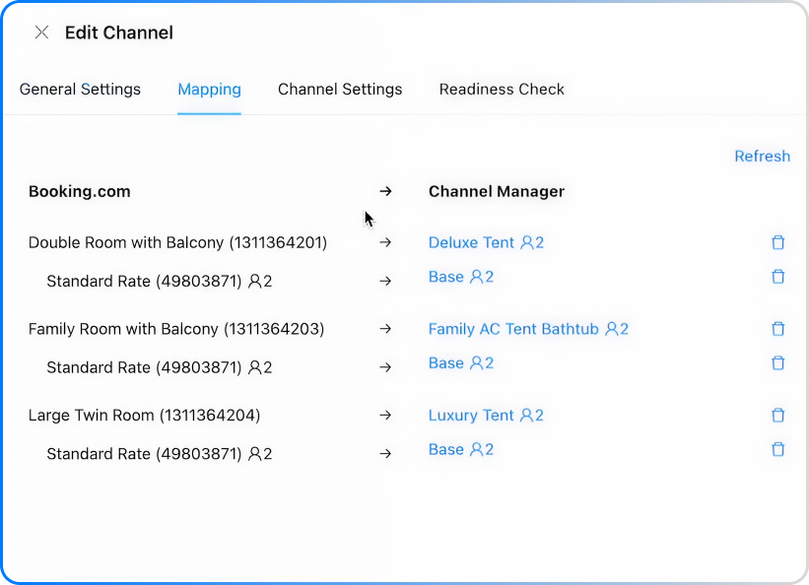Viewport: 809px width, 585px height.
Task: Click Base link under Family AC Tent Bathtub
Action: (461, 363)
